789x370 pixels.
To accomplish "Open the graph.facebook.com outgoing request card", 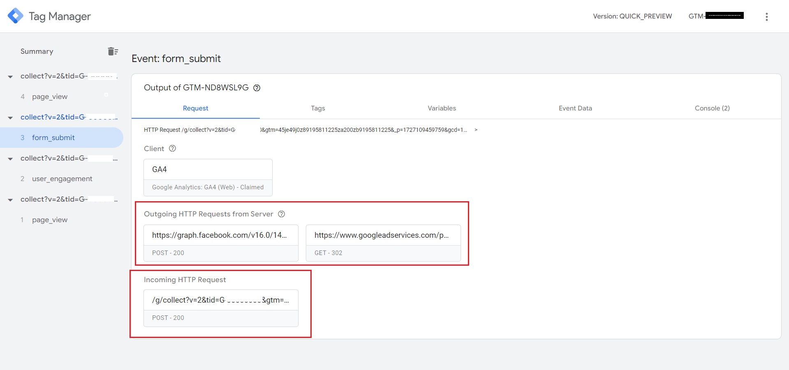I will pyautogui.click(x=221, y=243).
